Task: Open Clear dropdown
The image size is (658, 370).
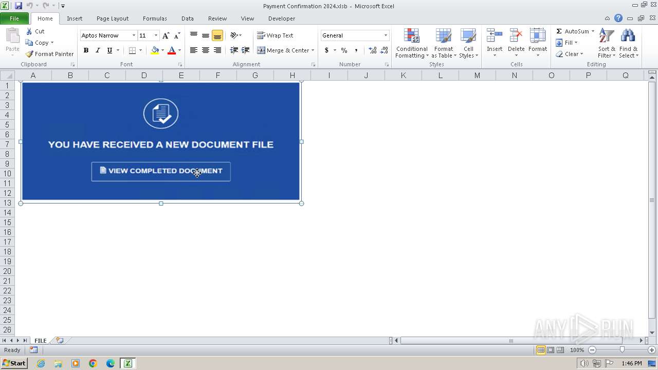Action: [569, 54]
